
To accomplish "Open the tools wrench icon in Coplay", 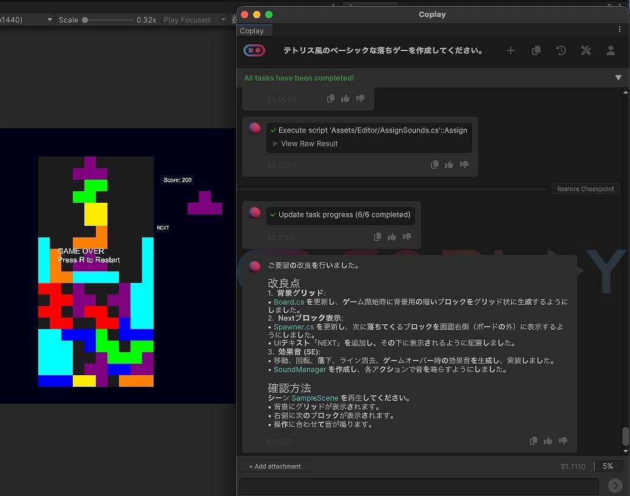I will pyautogui.click(x=586, y=51).
